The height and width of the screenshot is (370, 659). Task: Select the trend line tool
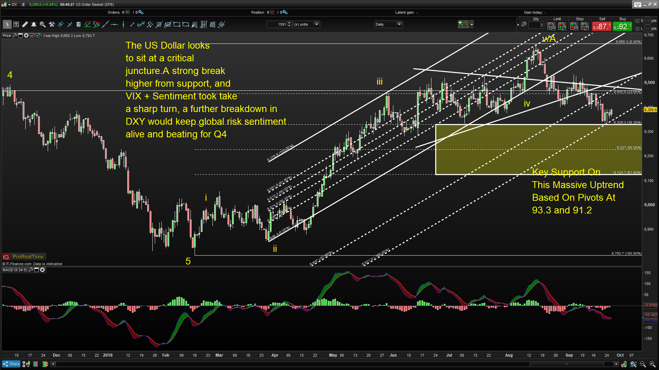pyautogui.click(x=105, y=24)
